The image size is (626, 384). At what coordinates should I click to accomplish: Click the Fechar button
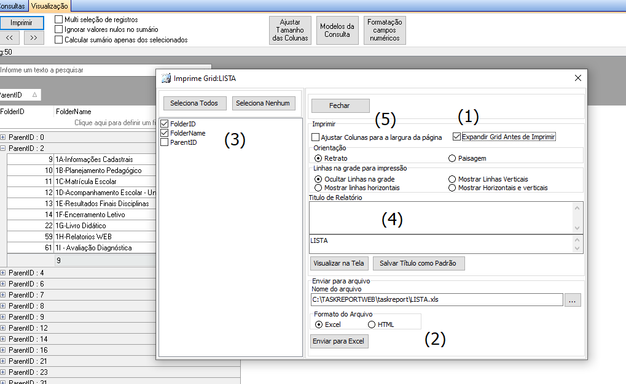(340, 106)
